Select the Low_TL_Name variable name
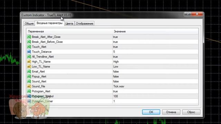 click(41, 66)
